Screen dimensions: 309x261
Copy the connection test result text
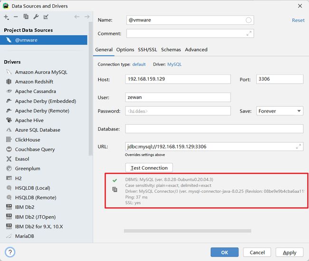(115, 189)
